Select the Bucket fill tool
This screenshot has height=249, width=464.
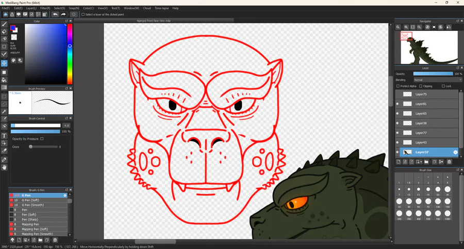click(x=4, y=80)
